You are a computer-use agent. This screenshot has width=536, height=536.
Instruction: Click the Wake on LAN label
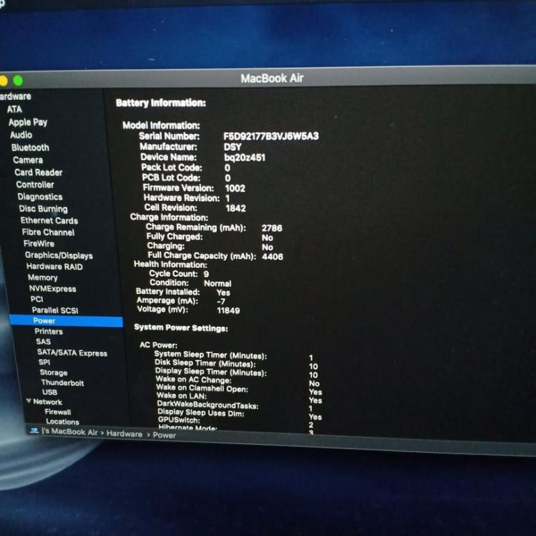point(181,396)
